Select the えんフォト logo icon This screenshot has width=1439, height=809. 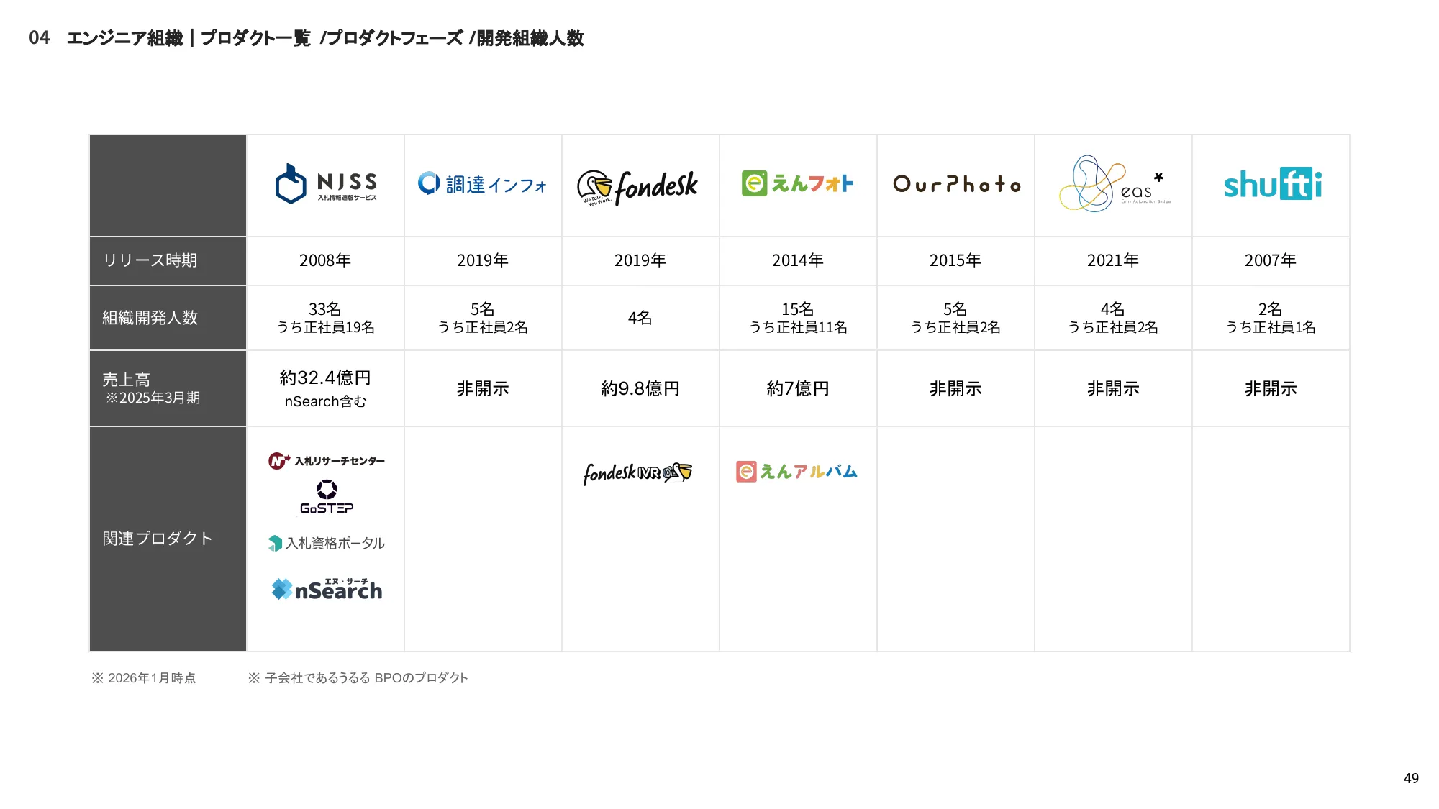tap(797, 183)
